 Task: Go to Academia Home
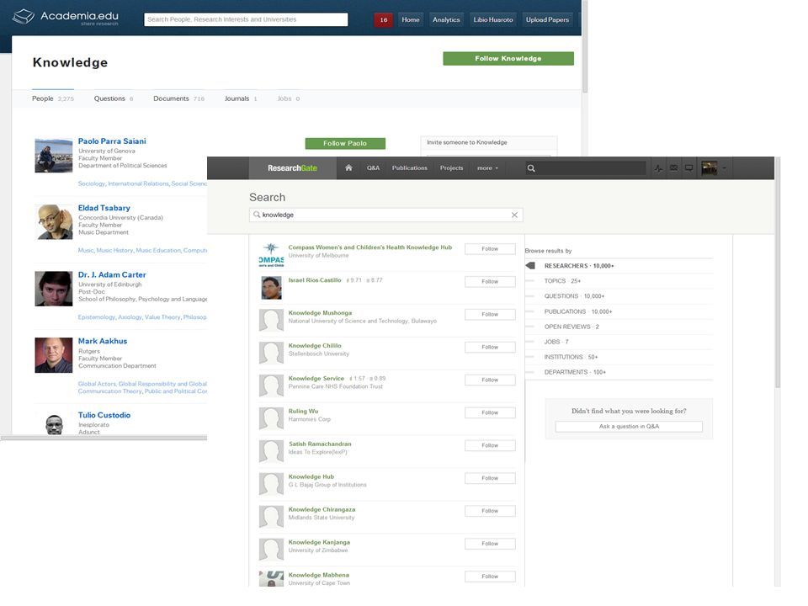[x=411, y=19]
